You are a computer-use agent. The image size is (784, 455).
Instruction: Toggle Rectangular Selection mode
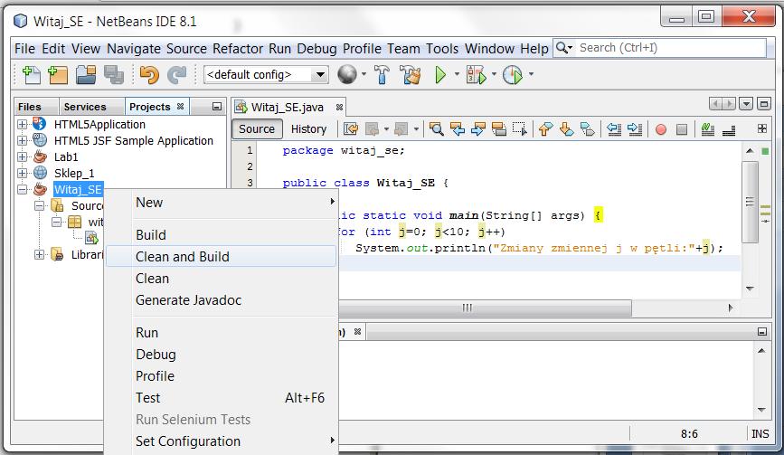coord(519,129)
